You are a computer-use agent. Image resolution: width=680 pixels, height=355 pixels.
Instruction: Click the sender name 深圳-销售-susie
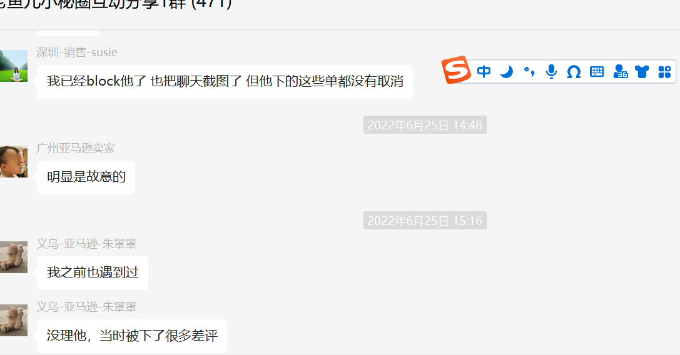(x=77, y=52)
